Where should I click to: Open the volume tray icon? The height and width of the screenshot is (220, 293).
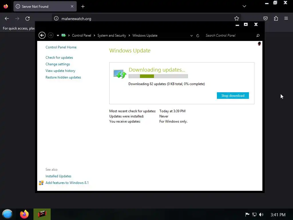pyautogui.click(x=261, y=215)
